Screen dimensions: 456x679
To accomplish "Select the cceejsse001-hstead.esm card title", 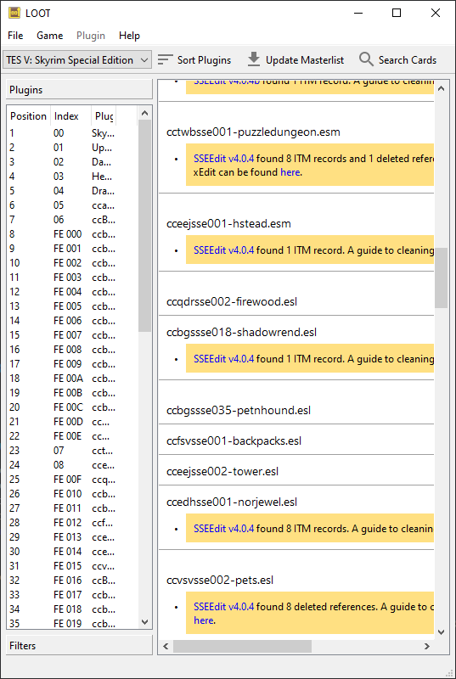I will click(x=228, y=223).
